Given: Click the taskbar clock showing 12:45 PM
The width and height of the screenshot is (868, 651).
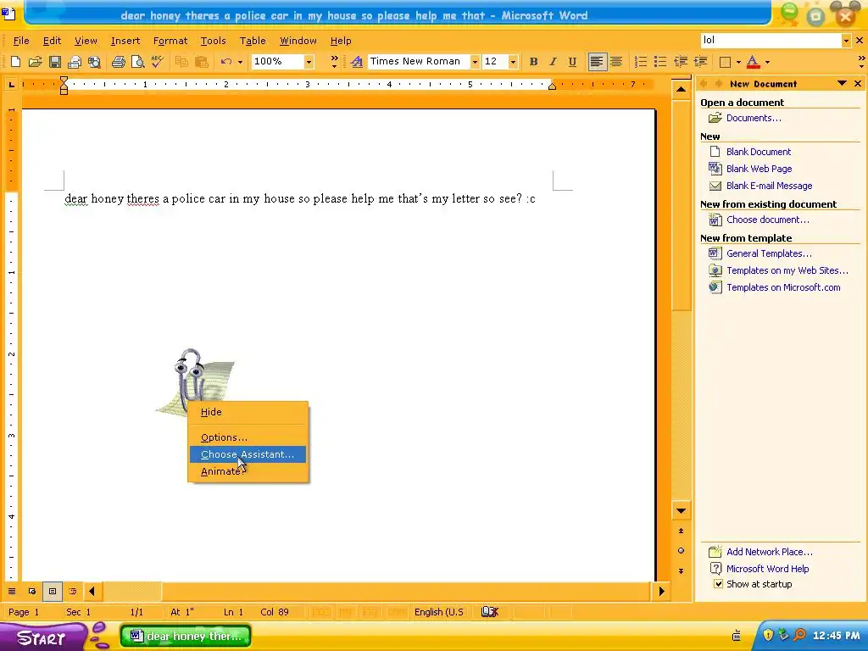Looking at the screenshot, I should point(837,636).
